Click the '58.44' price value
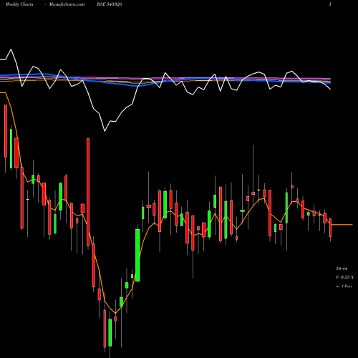This screenshot has height=358, width=358. pyautogui.click(x=342, y=268)
